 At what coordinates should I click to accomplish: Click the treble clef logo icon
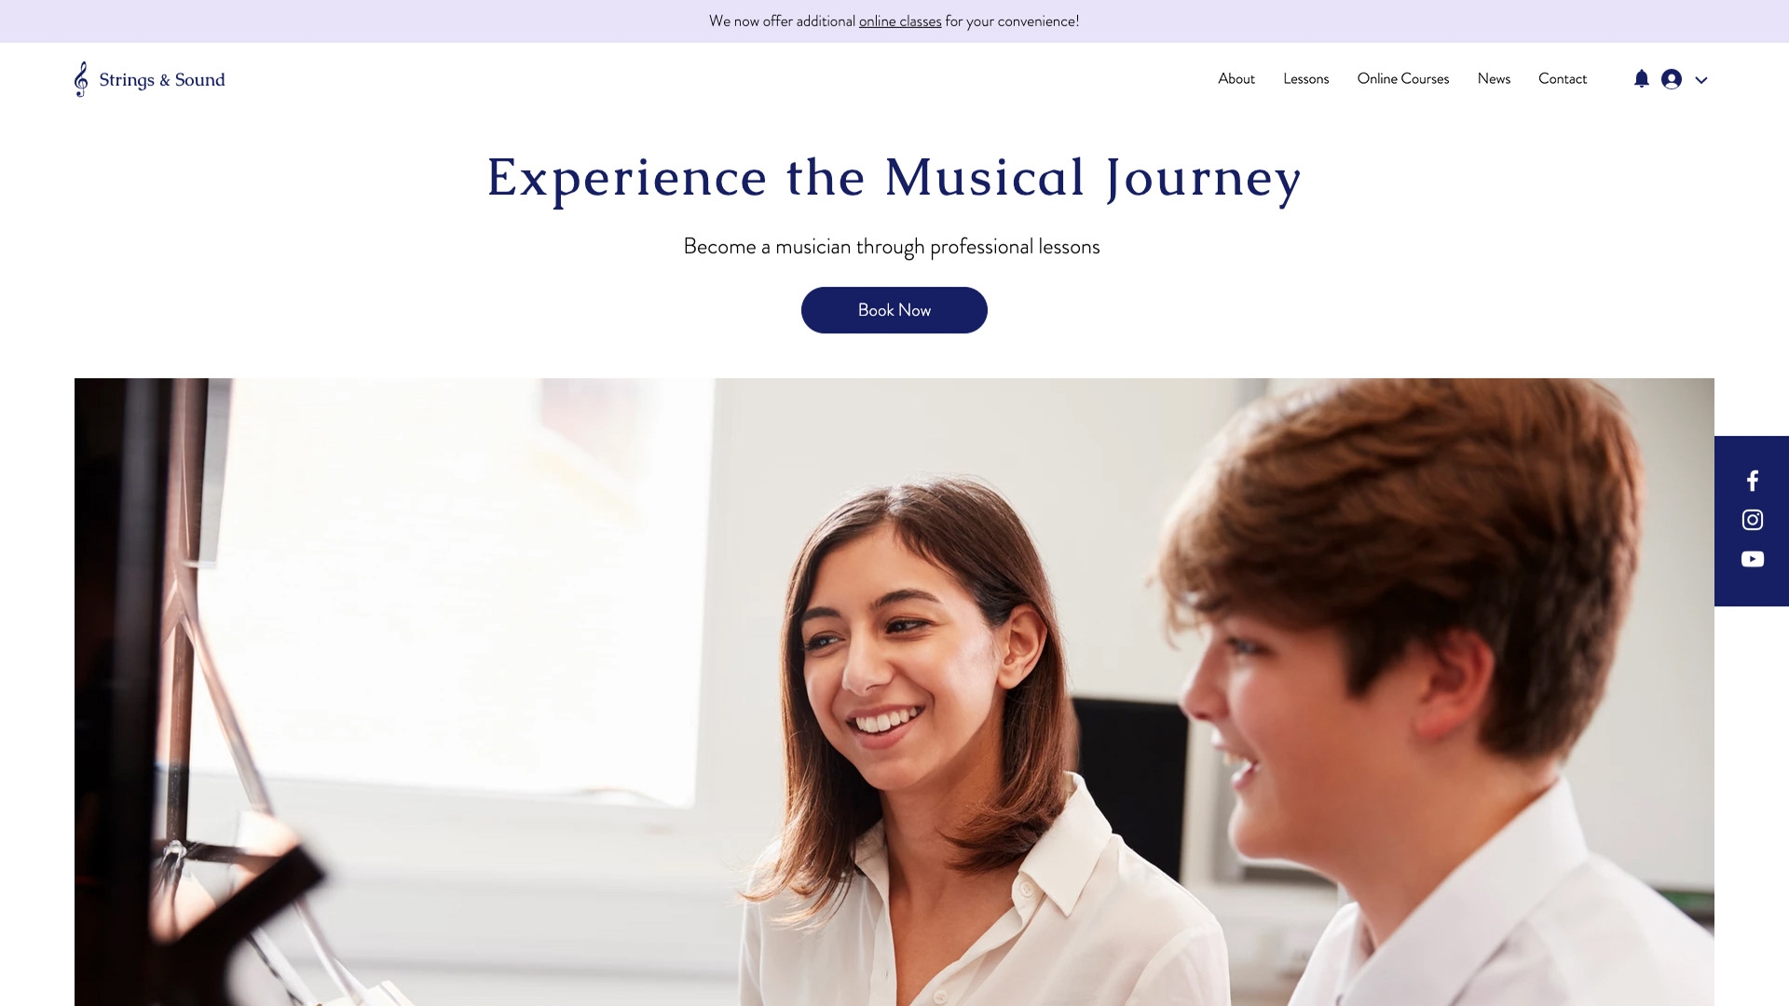80,77
